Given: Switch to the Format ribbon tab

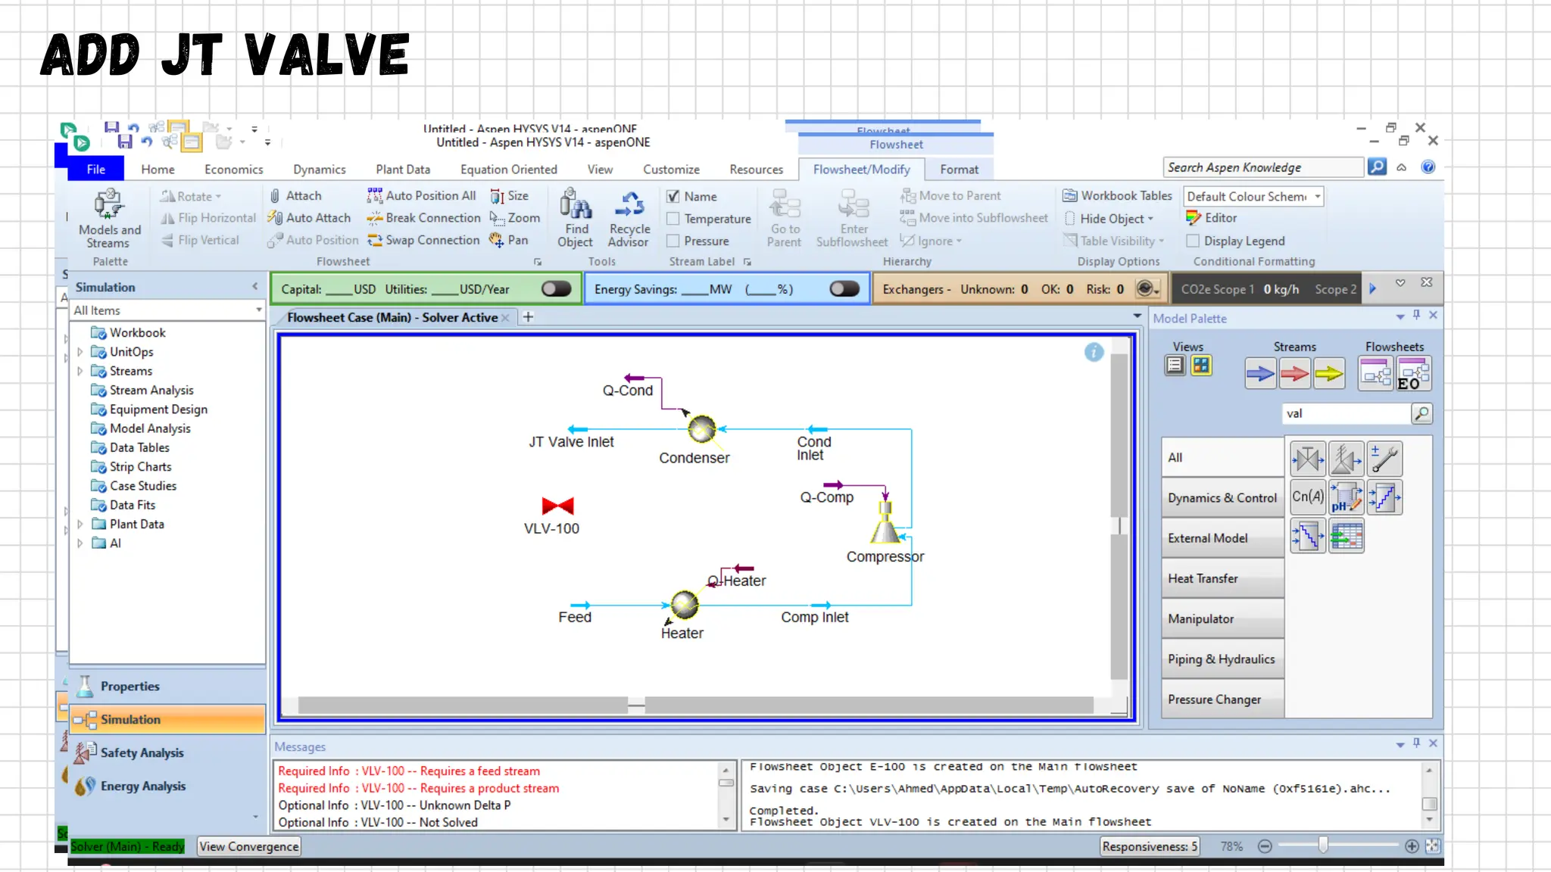Looking at the screenshot, I should tap(959, 170).
